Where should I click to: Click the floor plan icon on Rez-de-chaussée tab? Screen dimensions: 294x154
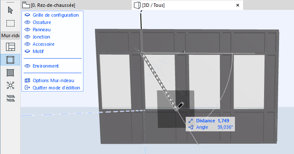pyautogui.click(x=26, y=5)
